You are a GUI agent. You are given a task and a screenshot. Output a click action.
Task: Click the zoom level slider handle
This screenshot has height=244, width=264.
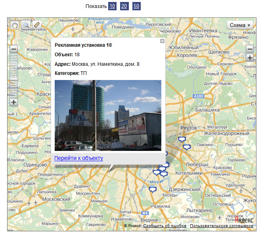[x=13, y=79]
